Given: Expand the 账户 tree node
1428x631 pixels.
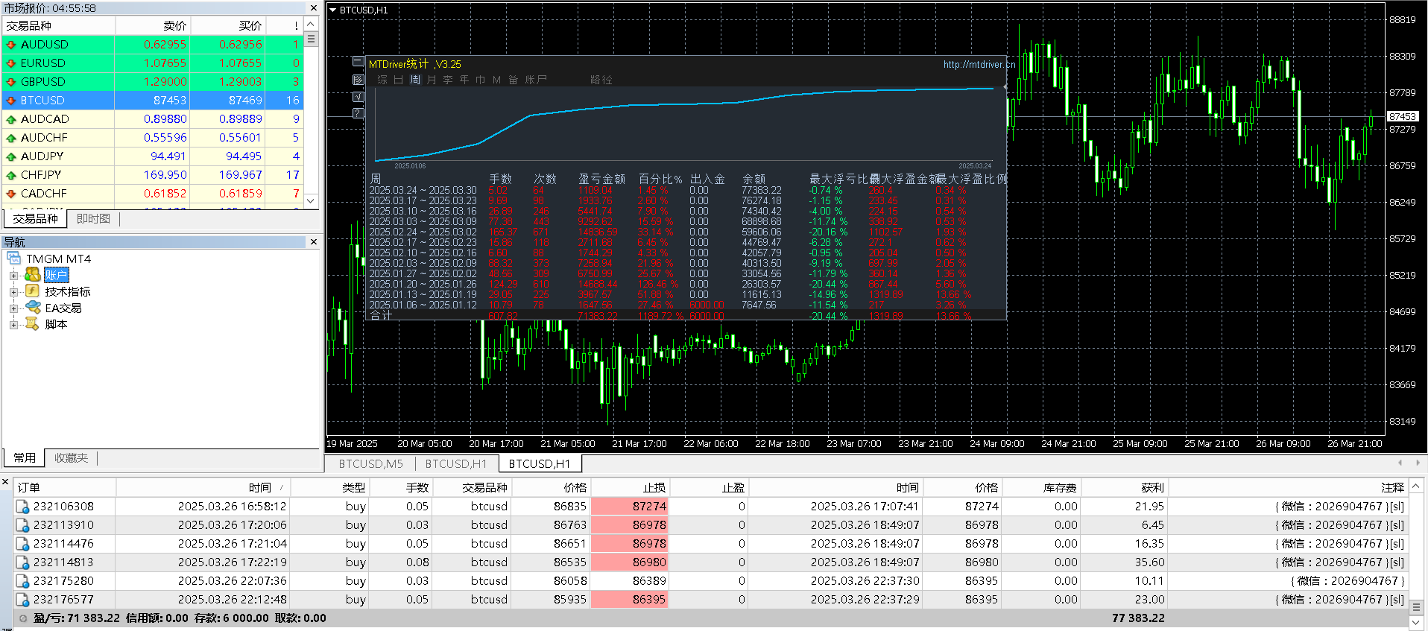Looking at the screenshot, I should (x=13, y=276).
